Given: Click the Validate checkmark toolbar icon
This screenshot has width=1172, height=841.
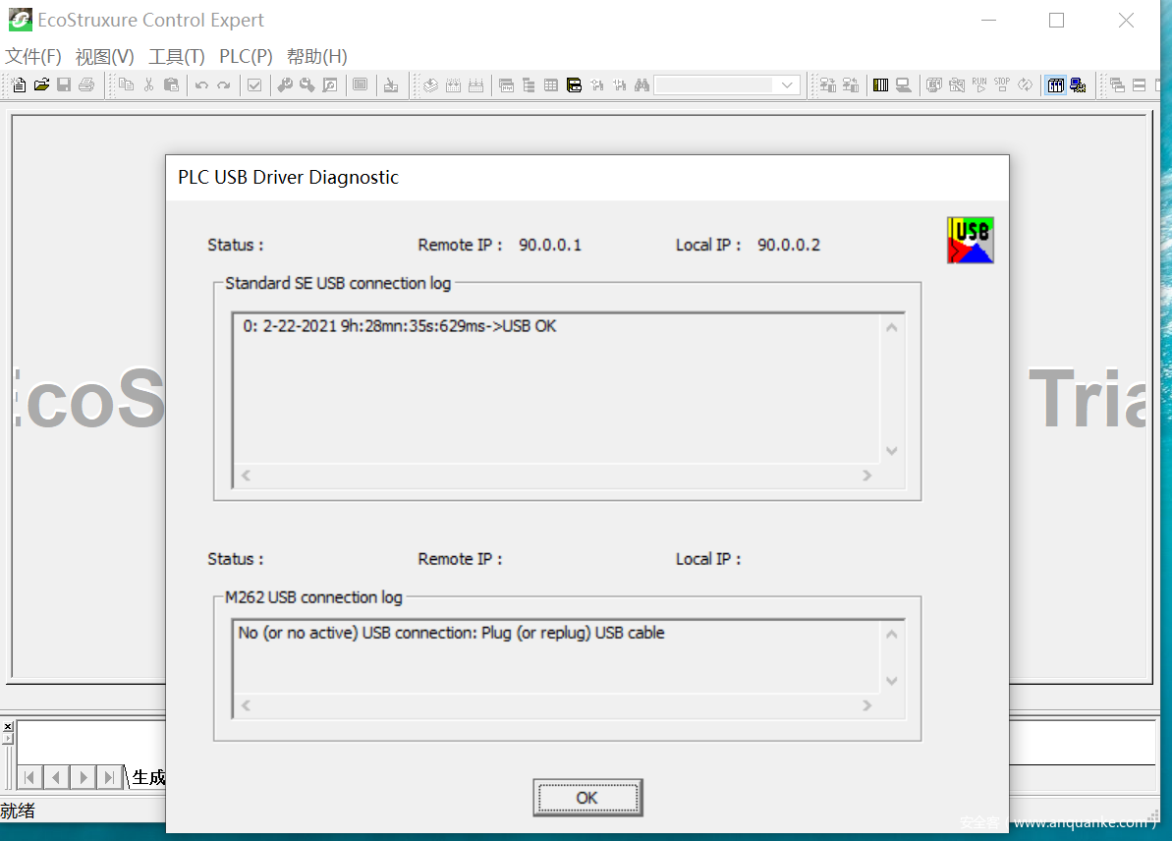Looking at the screenshot, I should pos(254,85).
